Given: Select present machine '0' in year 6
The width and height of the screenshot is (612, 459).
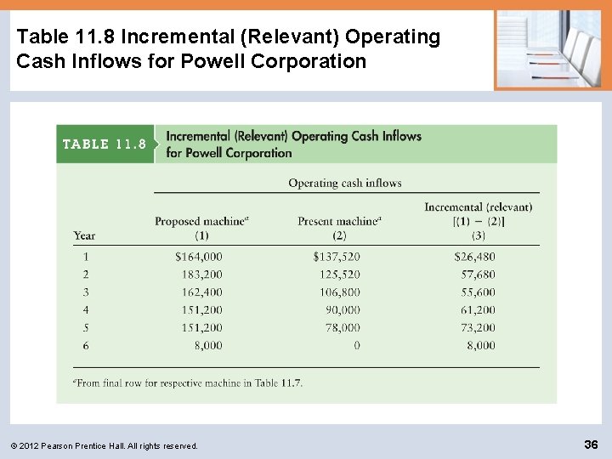Looking at the screenshot, I should 357,345.
